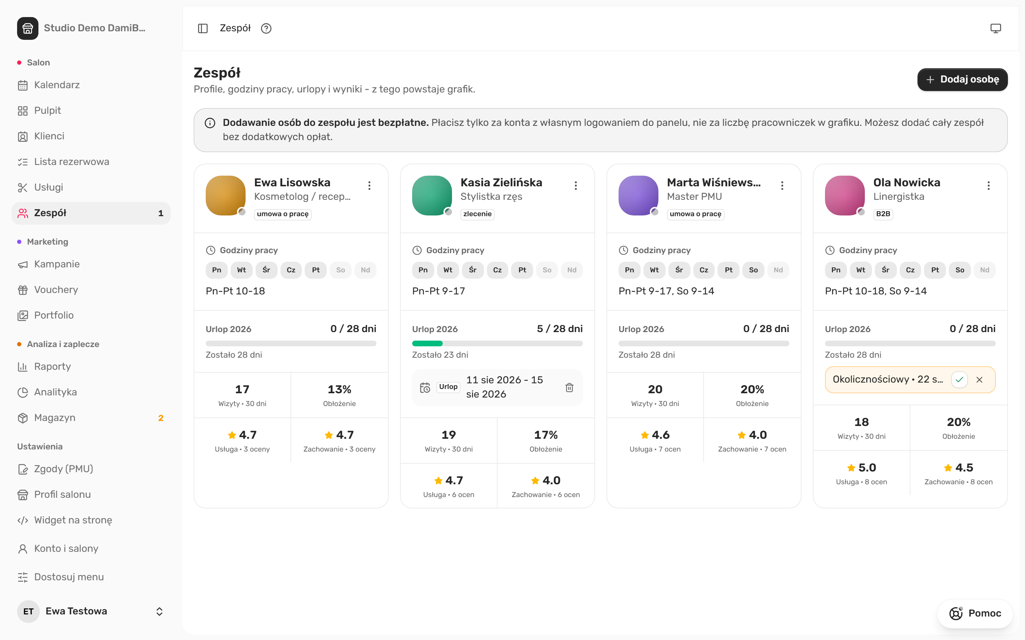Open Usługi with the scissors icon
The image size is (1025, 640).
click(91, 187)
